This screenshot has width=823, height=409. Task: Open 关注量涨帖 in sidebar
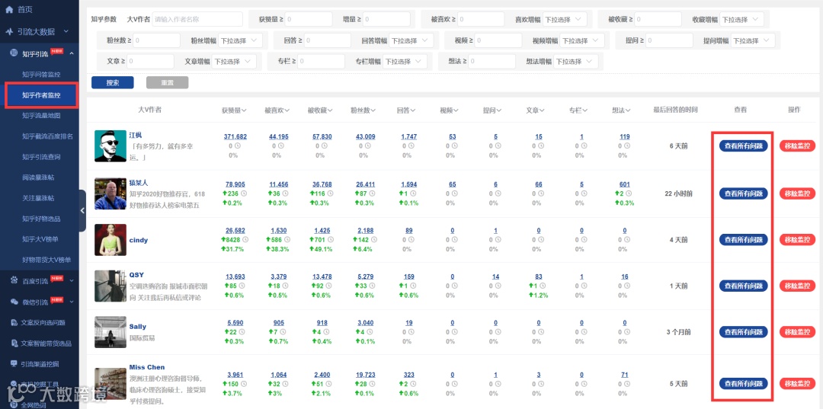38,198
